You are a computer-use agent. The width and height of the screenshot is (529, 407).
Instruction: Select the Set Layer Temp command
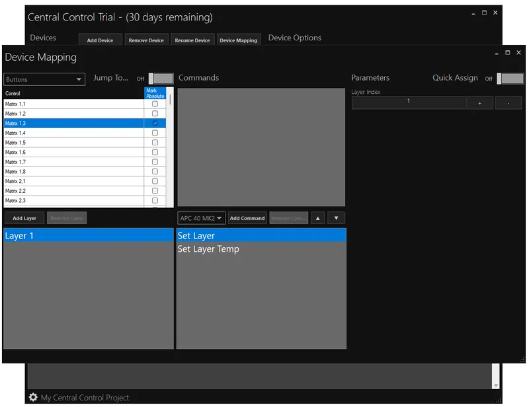(x=261, y=249)
